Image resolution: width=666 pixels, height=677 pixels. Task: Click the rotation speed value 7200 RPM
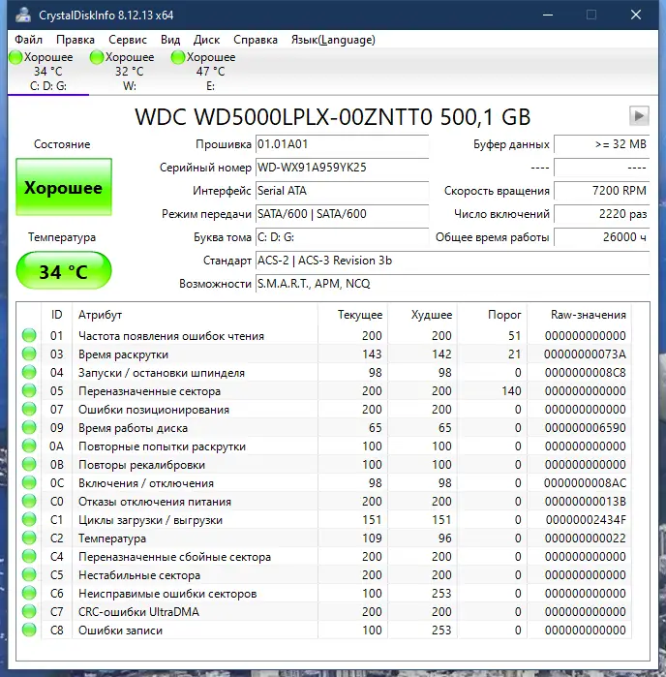pyautogui.click(x=602, y=191)
